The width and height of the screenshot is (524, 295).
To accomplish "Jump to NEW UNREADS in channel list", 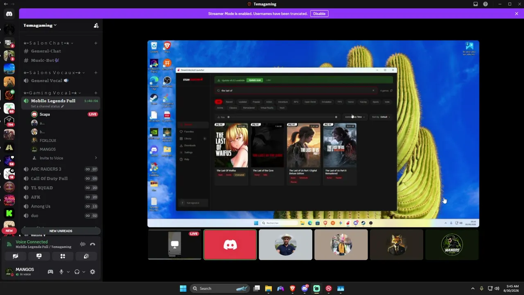I will 61,231.
